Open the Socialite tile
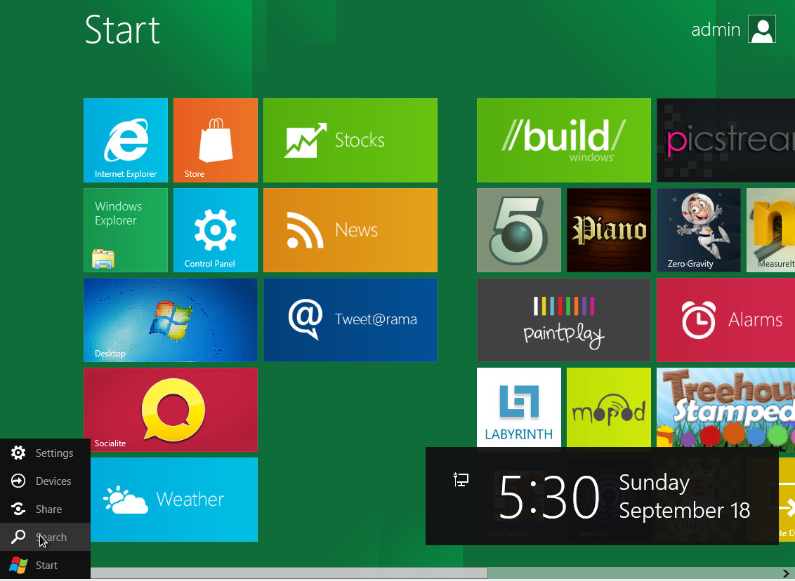The image size is (795, 581). tap(171, 409)
